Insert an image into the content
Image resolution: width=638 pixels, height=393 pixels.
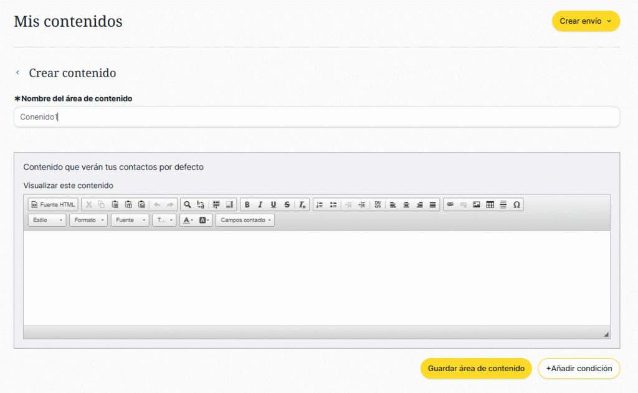(x=477, y=204)
